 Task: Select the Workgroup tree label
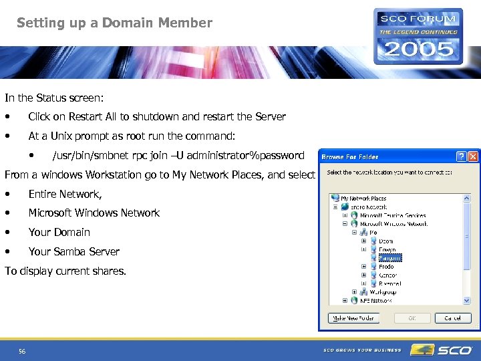[383, 292]
